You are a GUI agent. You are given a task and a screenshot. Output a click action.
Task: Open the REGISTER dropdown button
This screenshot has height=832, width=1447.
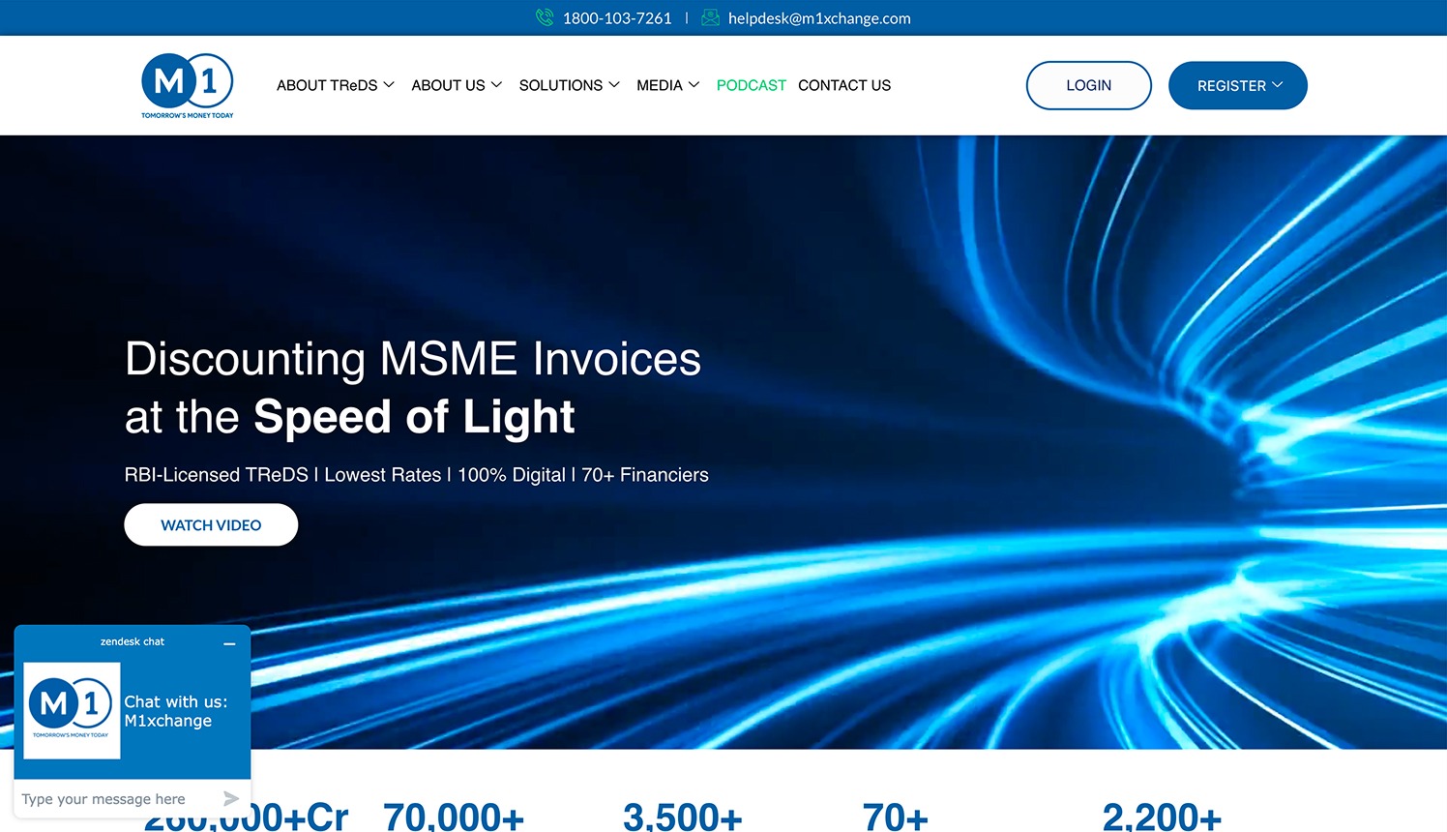point(1238,85)
